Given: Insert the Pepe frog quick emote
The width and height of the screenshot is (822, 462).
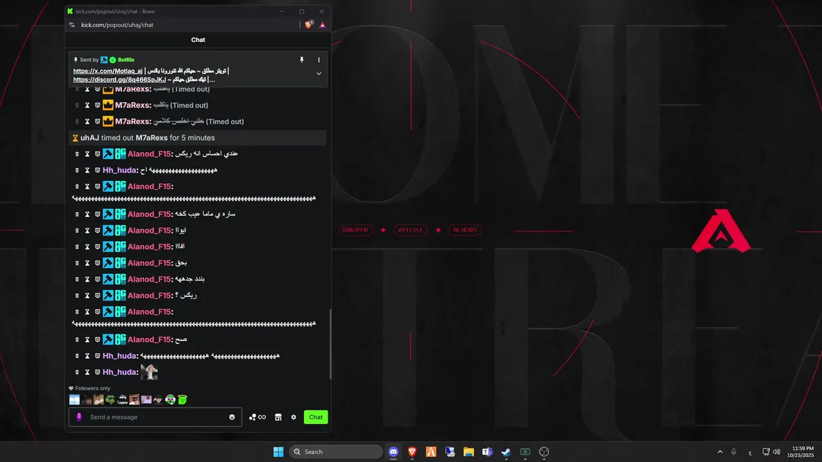Looking at the screenshot, I should click(110, 400).
